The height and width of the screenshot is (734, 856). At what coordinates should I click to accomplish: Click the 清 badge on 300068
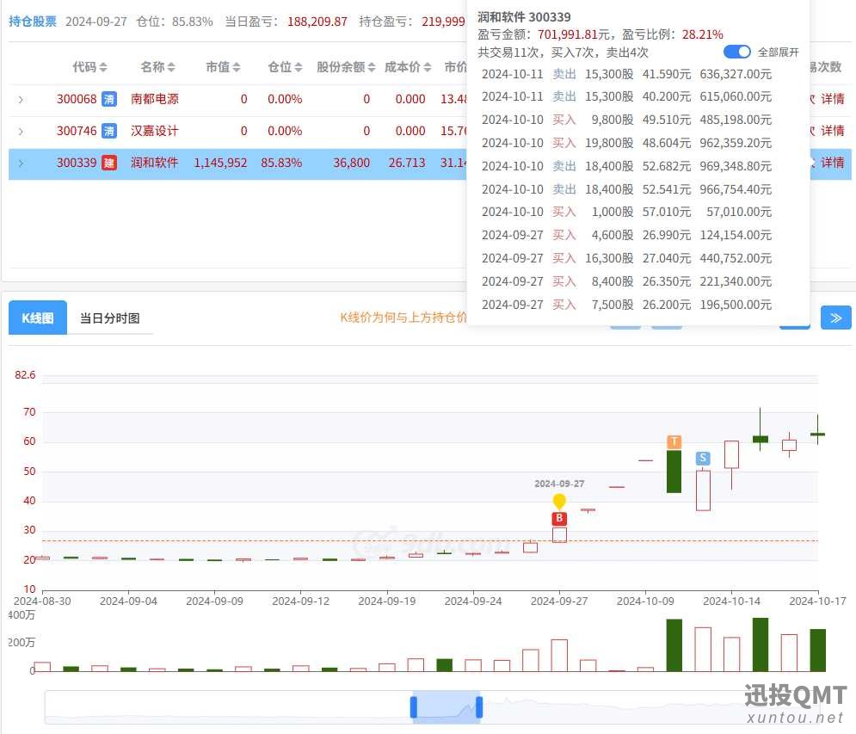[x=109, y=100]
